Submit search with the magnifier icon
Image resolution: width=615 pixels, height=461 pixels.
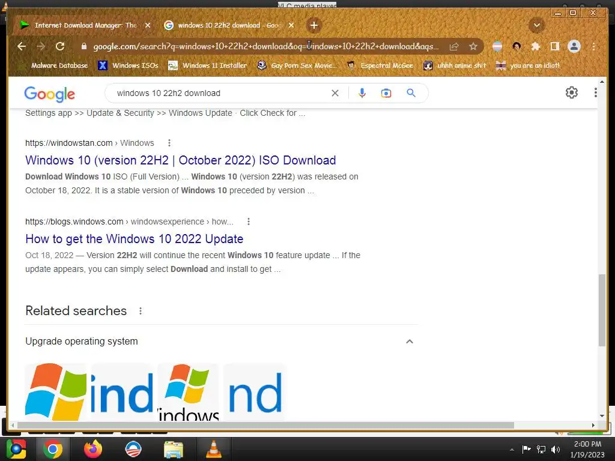tap(411, 93)
